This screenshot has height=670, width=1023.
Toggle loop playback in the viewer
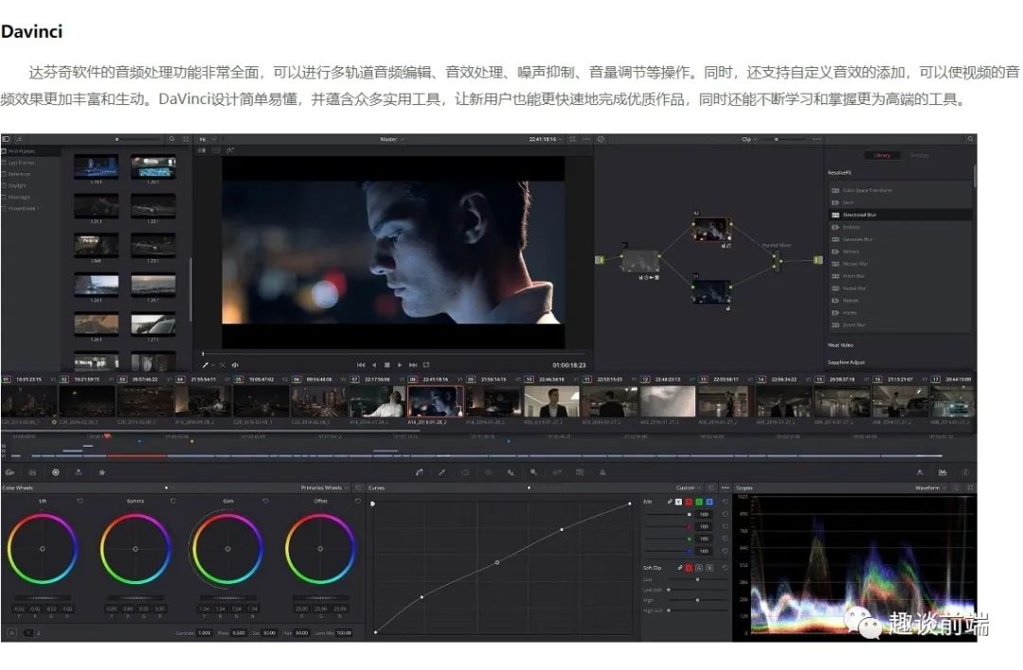click(426, 365)
